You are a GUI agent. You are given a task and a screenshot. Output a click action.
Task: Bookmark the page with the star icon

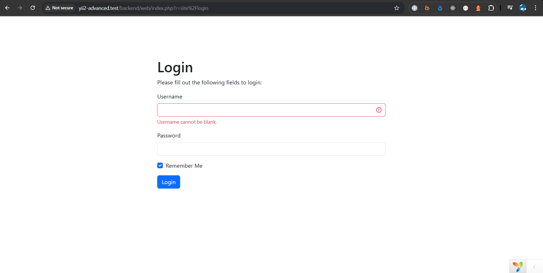point(397,8)
